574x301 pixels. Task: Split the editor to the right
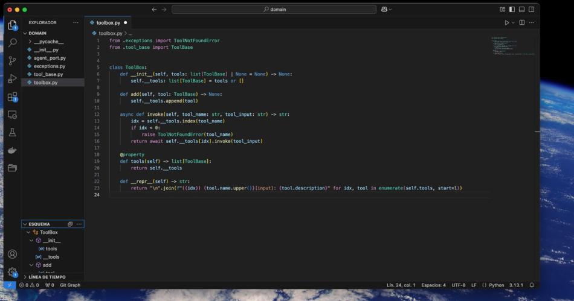(522, 23)
